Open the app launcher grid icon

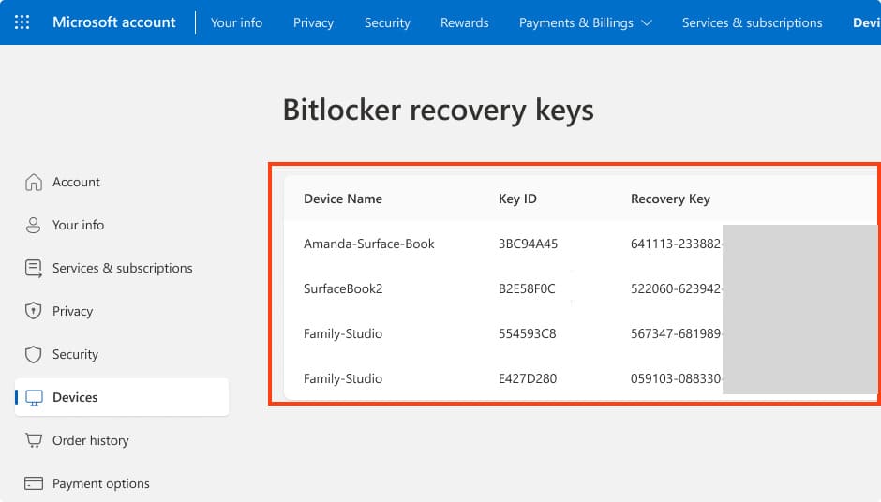click(22, 22)
